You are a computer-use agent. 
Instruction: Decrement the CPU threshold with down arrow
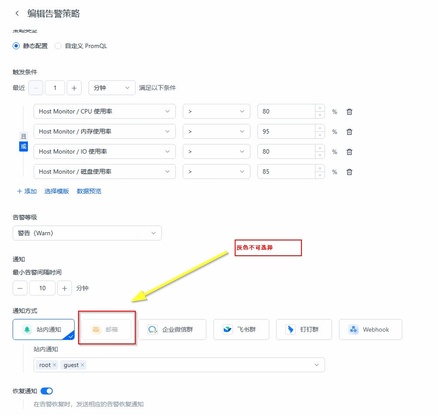[320, 115]
